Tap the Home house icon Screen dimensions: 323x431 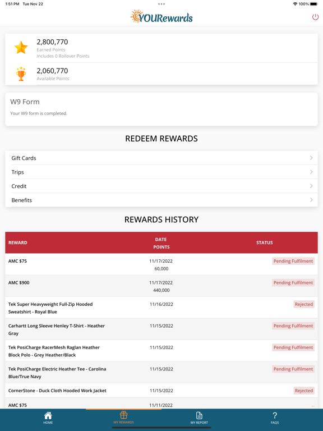(48, 415)
